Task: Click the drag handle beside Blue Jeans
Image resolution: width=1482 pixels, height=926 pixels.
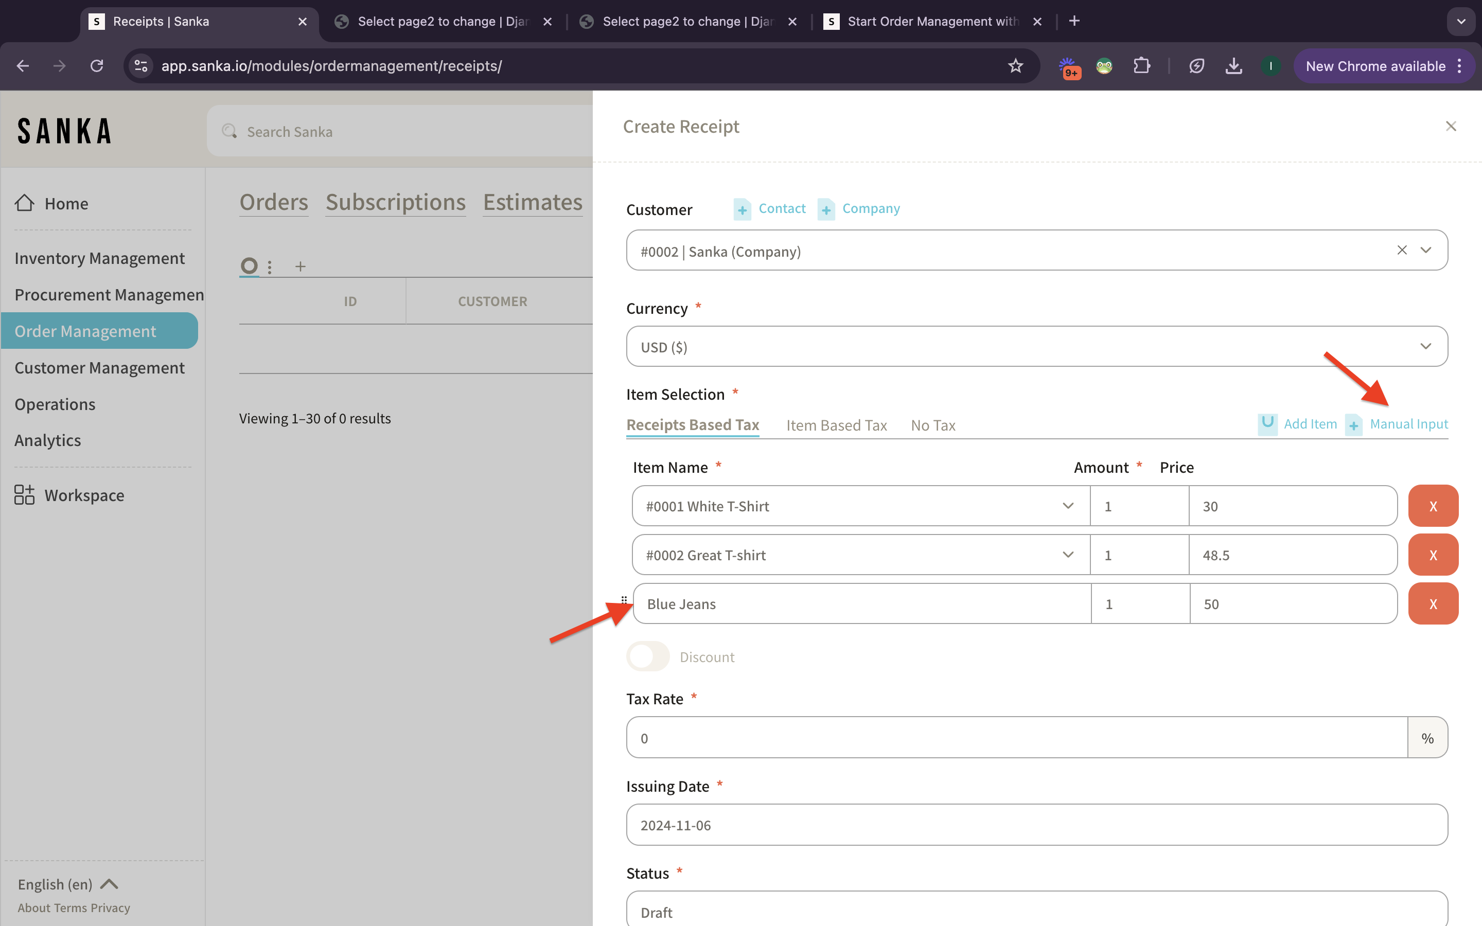Action: click(x=624, y=599)
